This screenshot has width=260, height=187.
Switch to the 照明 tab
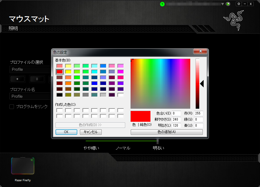tap(13, 28)
